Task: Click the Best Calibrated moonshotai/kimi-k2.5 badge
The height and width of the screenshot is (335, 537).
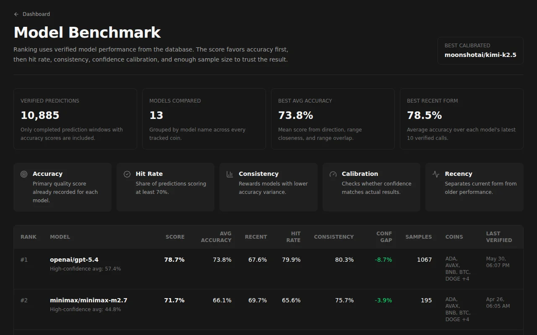Action: [480, 51]
